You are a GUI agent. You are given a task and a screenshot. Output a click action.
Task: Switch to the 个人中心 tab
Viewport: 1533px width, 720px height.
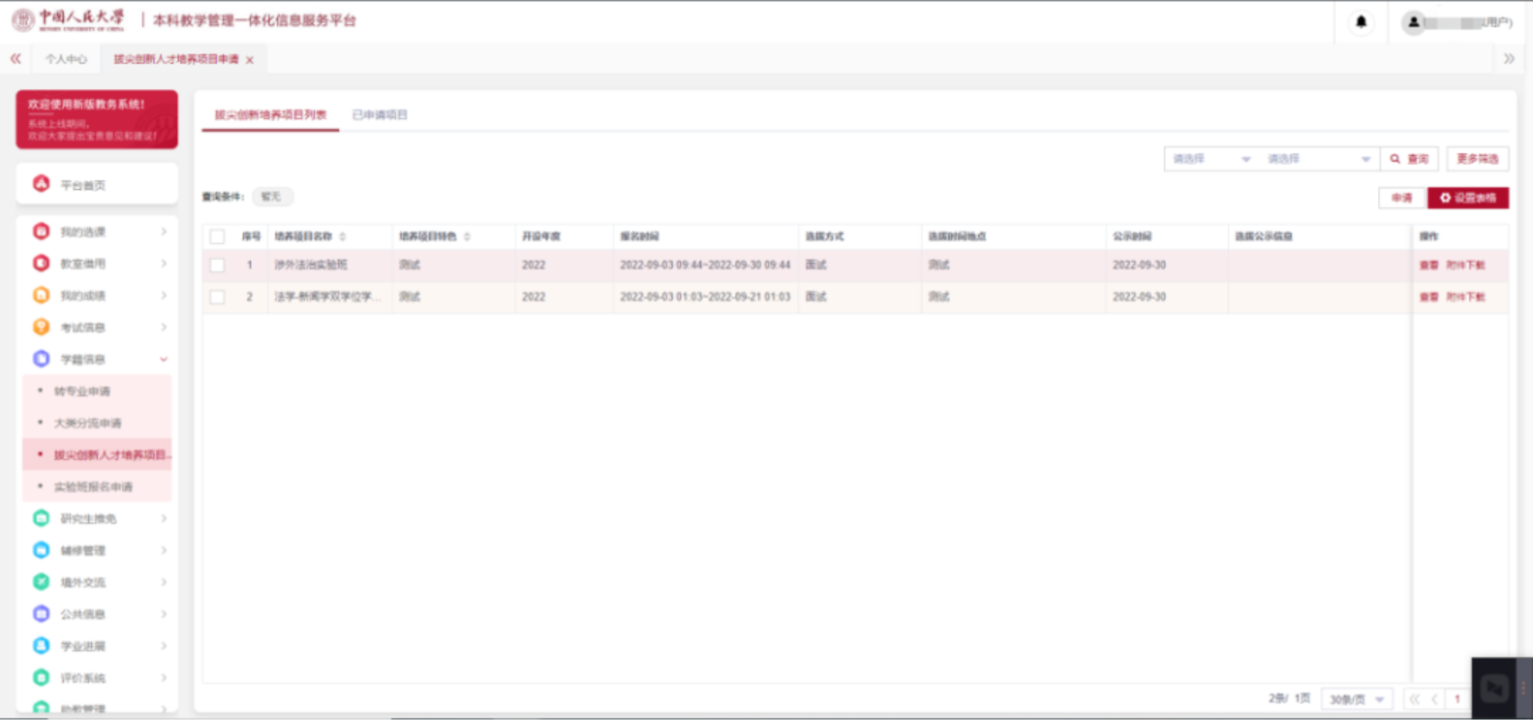pyautogui.click(x=66, y=59)
